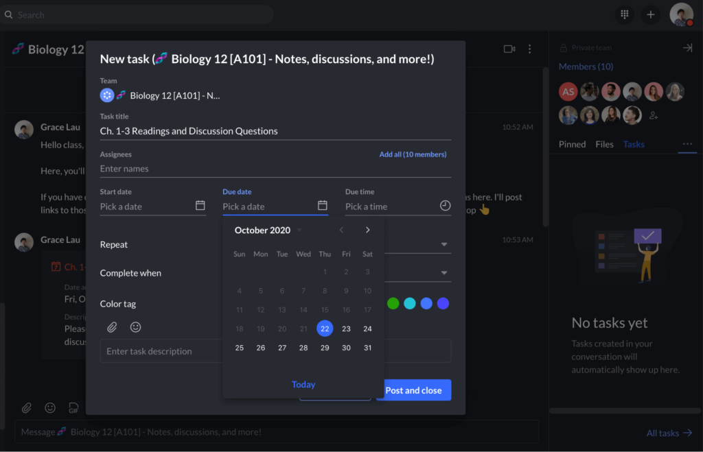
Task: Click the add member icon
Action: pyautogui.click(x=654, y=115)
